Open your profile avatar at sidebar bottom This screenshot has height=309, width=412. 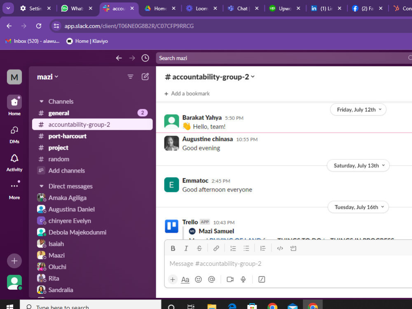coord(14,282)
